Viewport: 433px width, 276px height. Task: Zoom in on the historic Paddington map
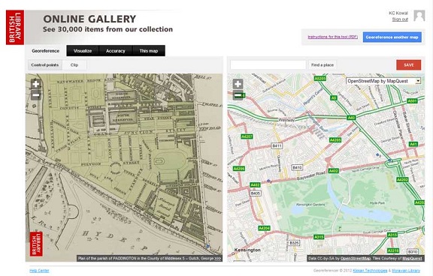36,84
